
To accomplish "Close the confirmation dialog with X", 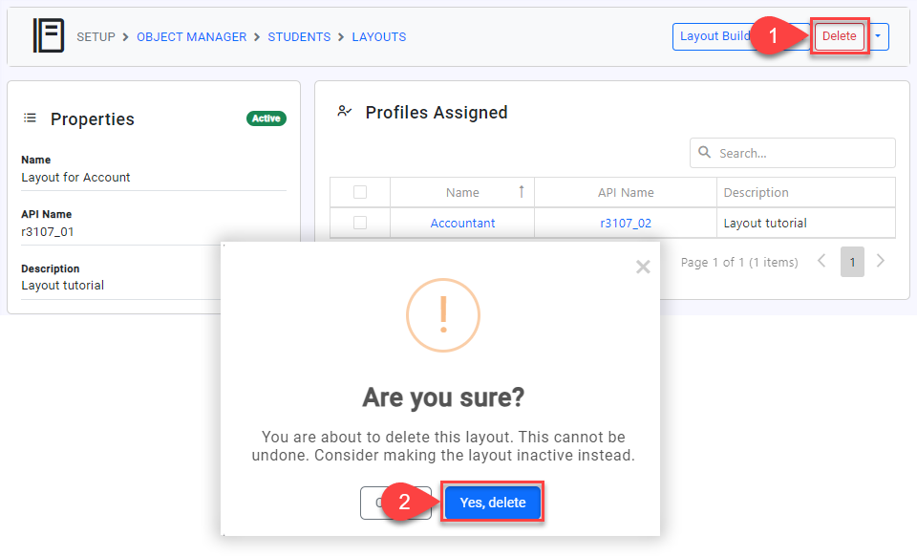I will click(x=643, y=267).
